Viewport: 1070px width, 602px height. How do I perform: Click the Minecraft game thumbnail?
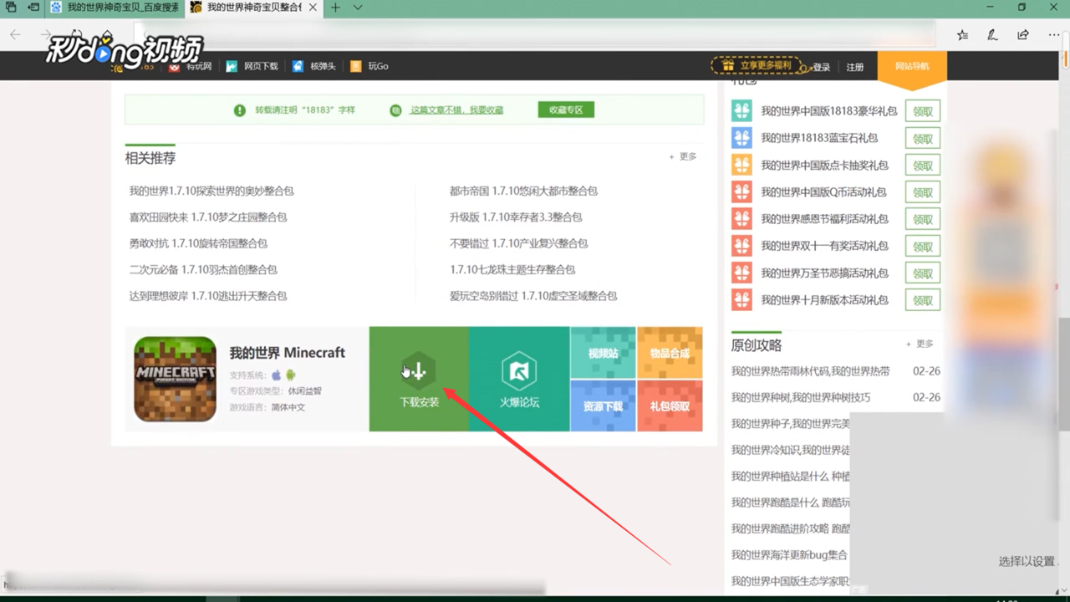[x=175, y=379]
